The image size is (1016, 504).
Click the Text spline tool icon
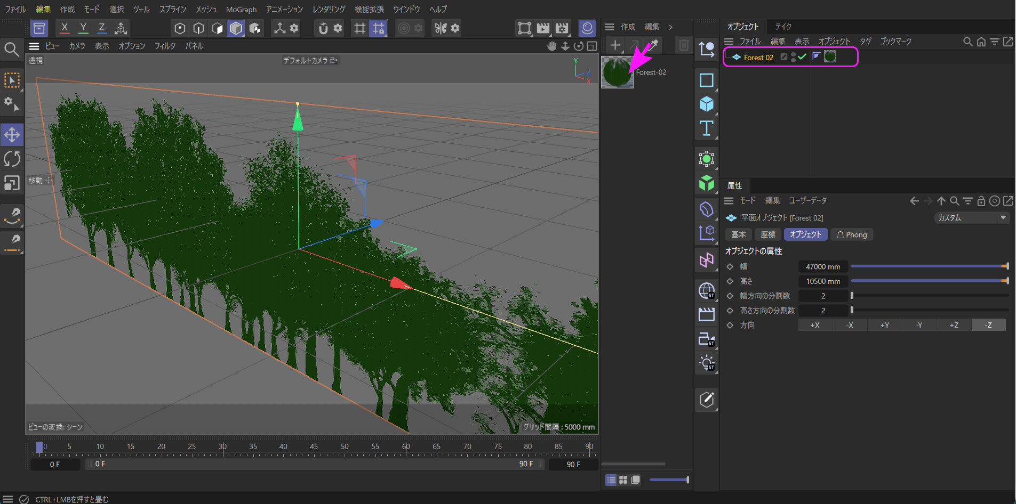[706, 128]
